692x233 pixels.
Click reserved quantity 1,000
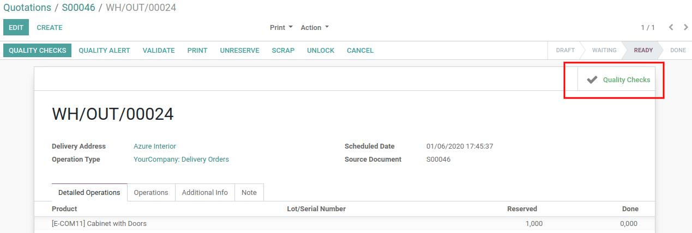pos(534,224)
